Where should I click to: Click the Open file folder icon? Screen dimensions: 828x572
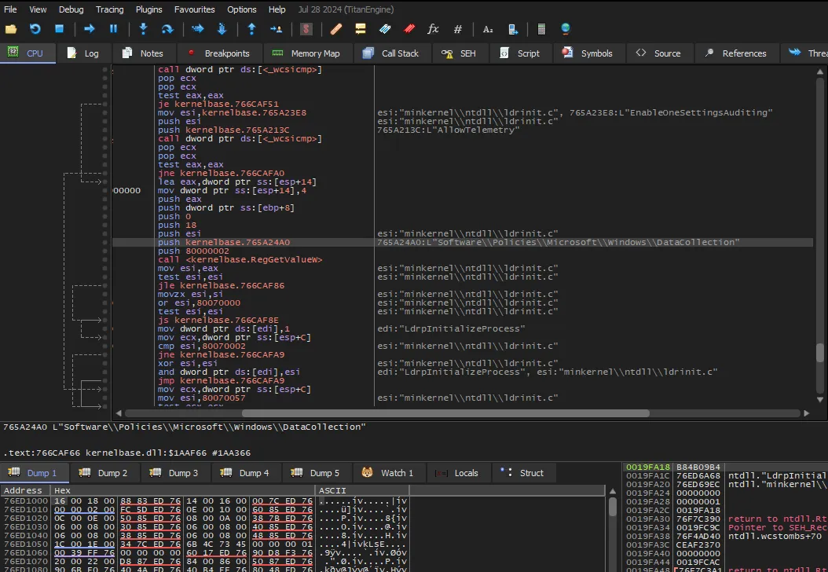pyautogui.click(x=11, y=29)
